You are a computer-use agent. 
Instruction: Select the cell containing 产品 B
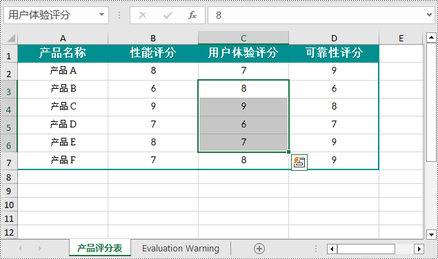[x=63, y=89]
